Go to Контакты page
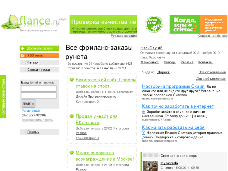Screen dimensions: 228x171 [205, 62]
